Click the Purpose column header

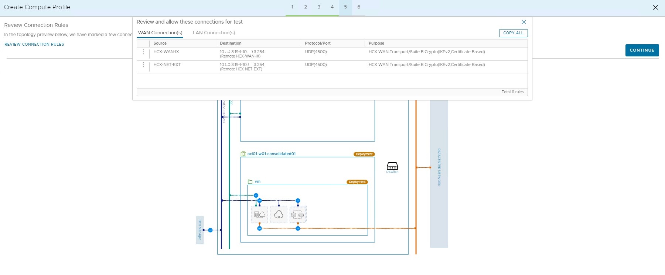[376, 43]
